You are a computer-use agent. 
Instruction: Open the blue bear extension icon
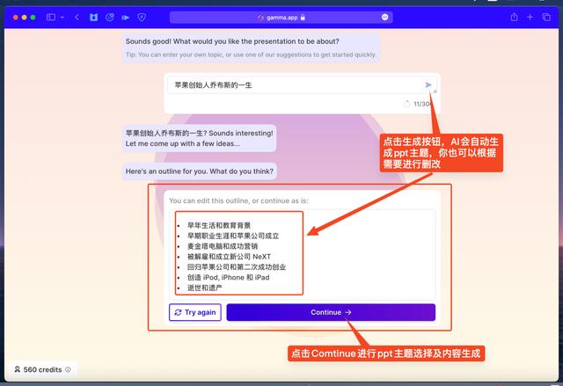[x=94, y=18]
